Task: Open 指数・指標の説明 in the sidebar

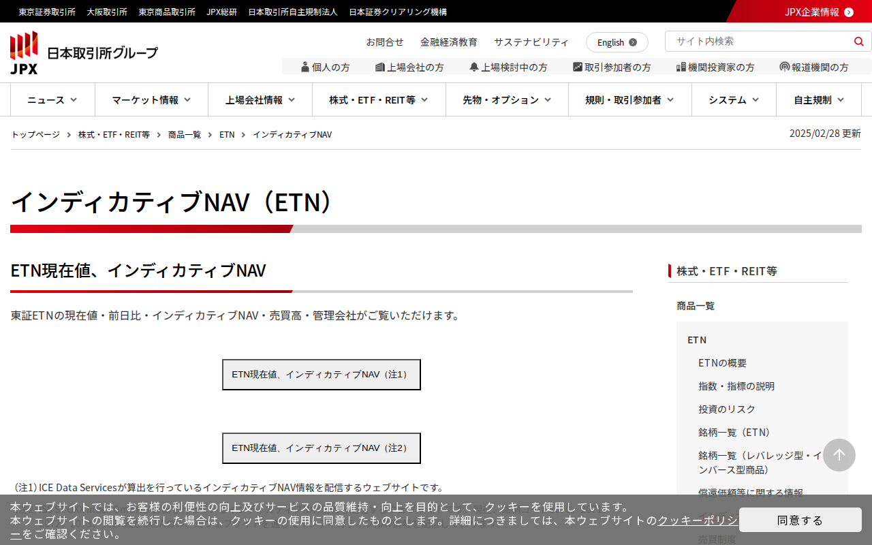Action: 736,386
